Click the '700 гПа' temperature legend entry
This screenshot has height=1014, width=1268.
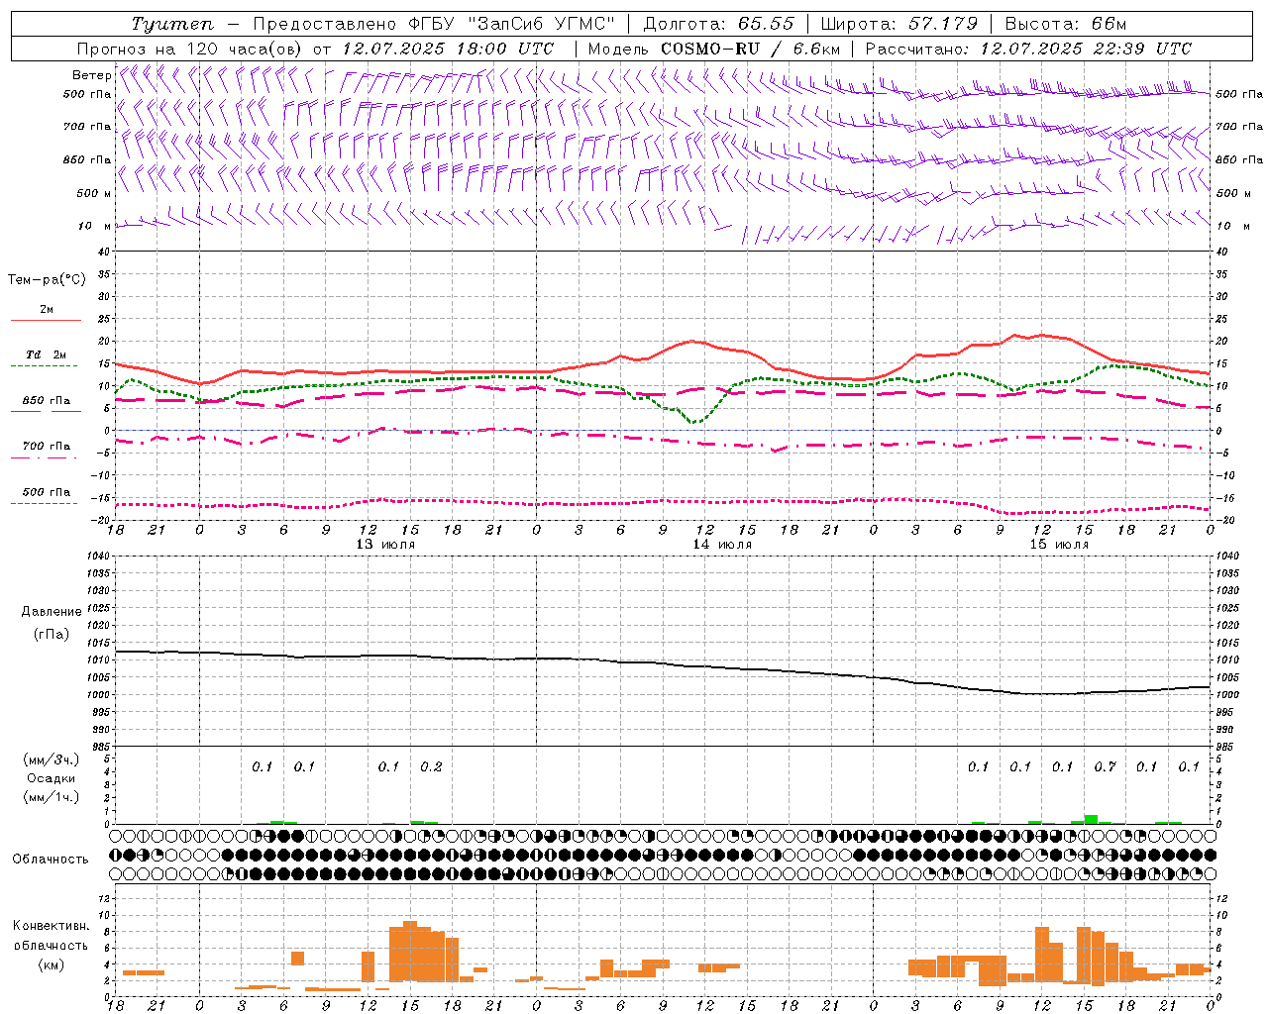coord(47,446)
